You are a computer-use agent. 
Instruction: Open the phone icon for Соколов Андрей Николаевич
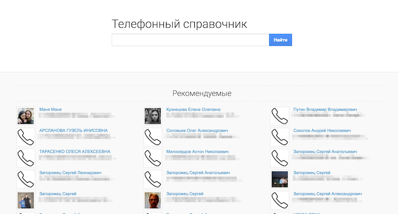(x=280, y=137)
